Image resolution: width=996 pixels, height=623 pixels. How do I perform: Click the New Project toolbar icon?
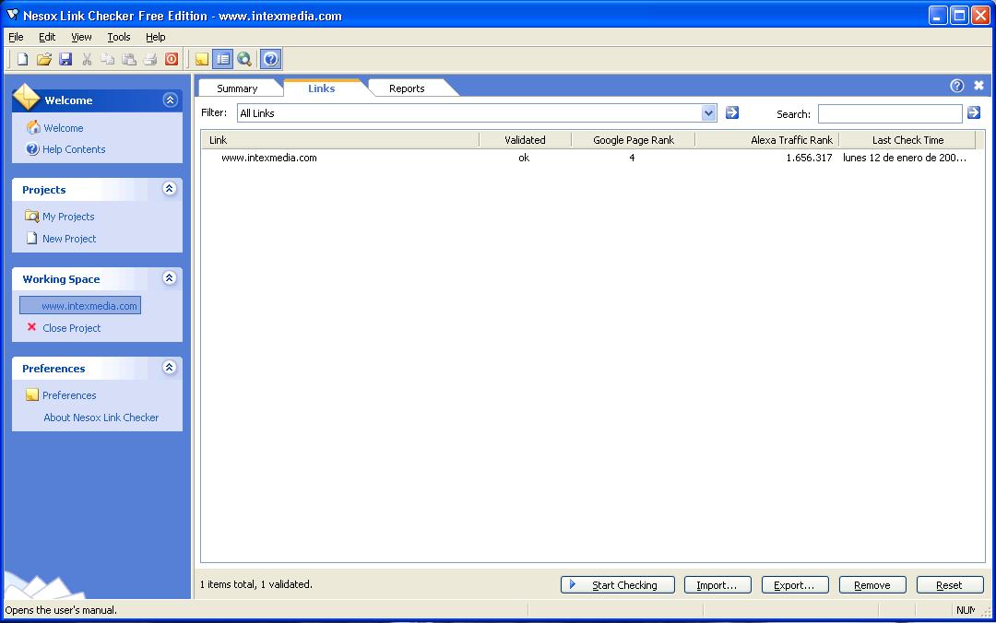(x=22, y=59)
